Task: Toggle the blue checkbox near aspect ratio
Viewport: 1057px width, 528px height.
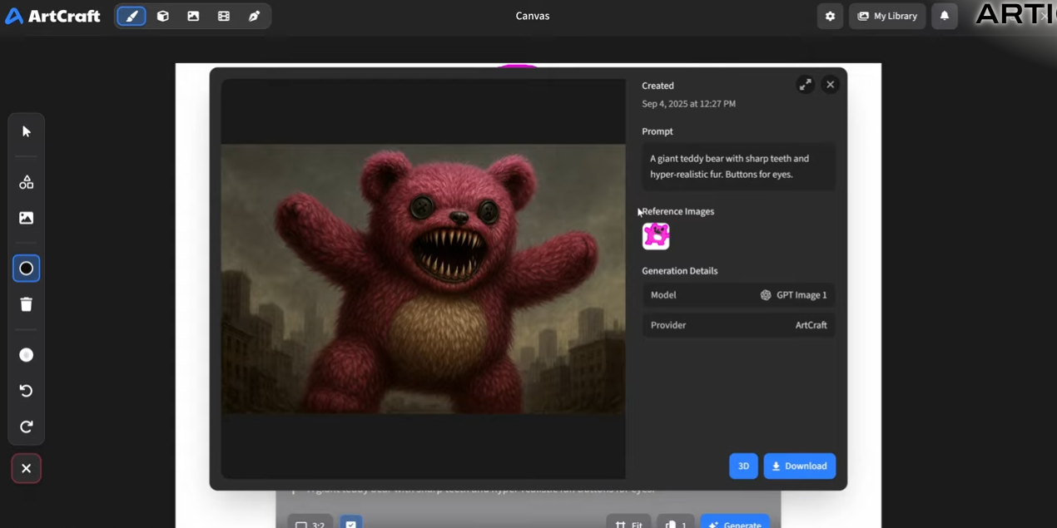Action: coord(351,522)
